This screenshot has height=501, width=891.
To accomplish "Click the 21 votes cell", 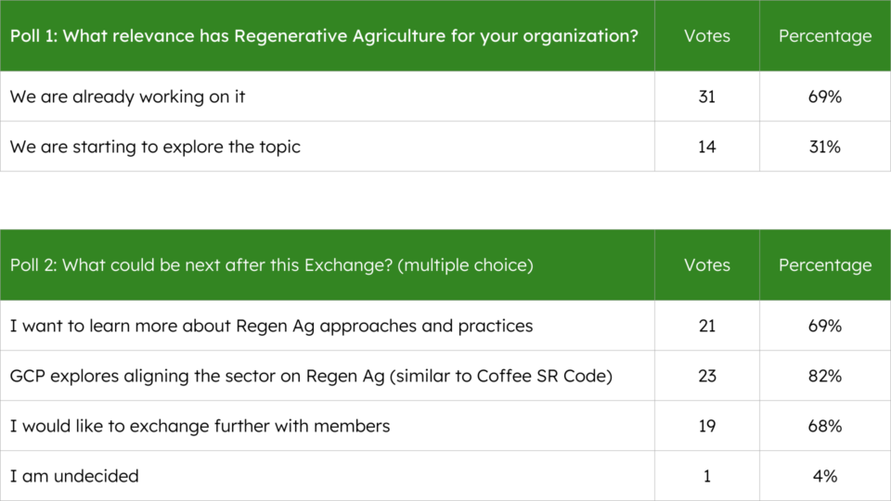I will tap(706, 326).
